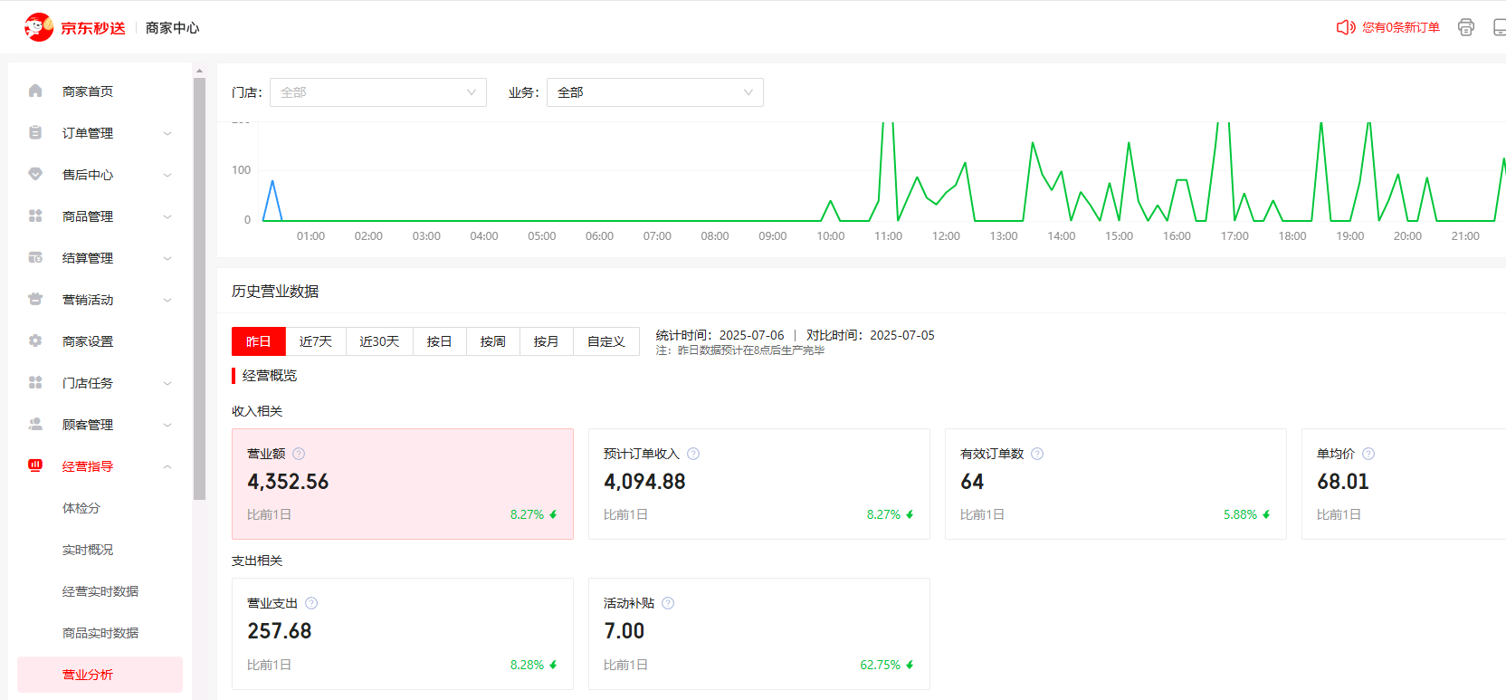Click the sidebar vertical scrollbar

click(199, 289)
